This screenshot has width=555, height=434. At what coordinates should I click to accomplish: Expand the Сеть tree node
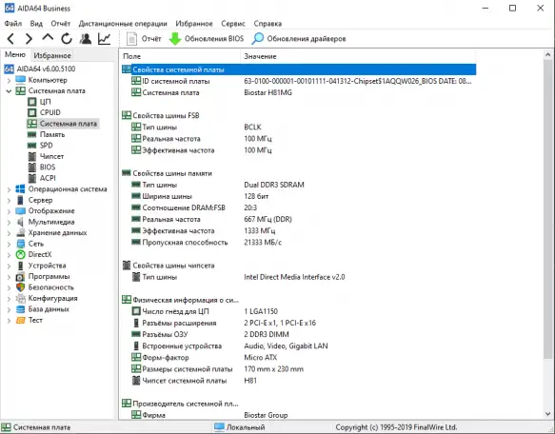9,245
